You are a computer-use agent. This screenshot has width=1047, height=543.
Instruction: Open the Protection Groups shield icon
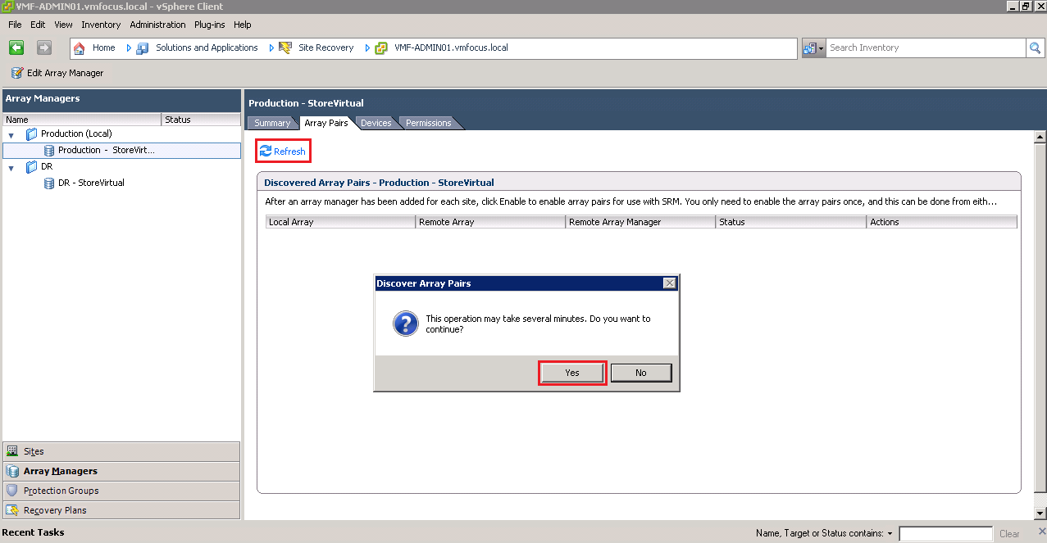pyautogui.click(x=12, y=491)
